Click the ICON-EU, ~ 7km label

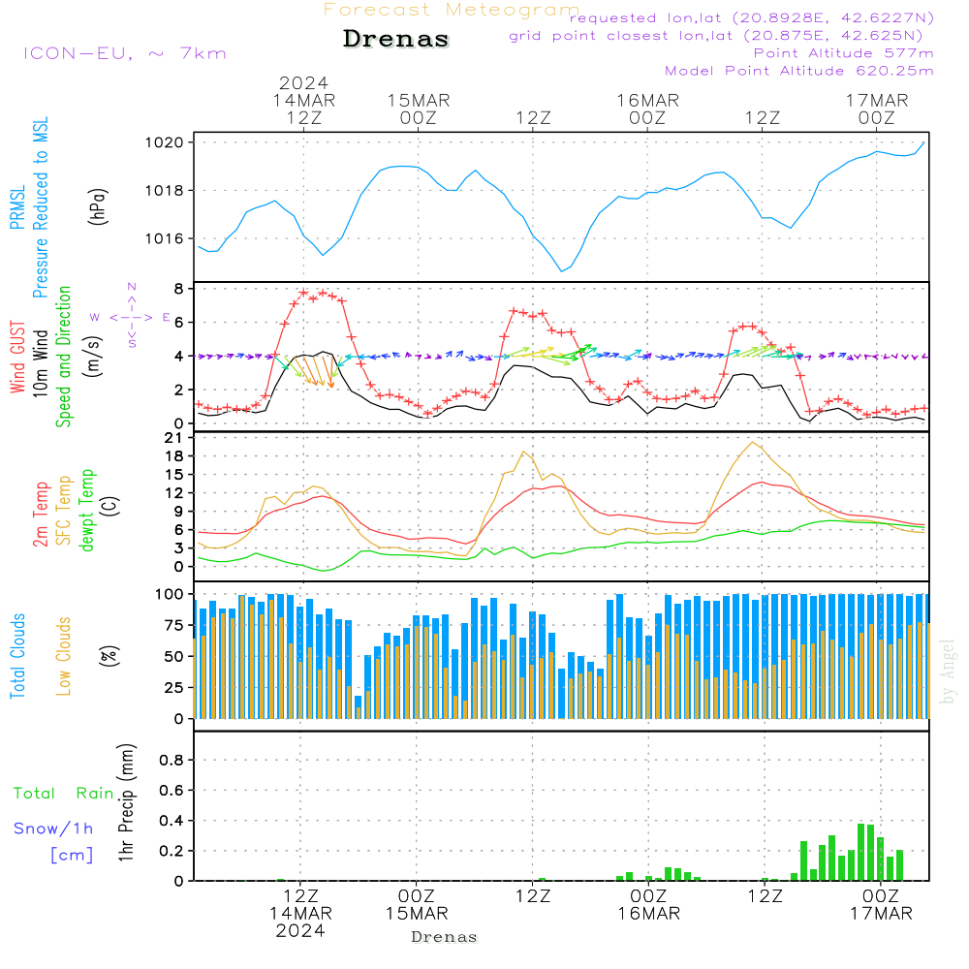125,53
